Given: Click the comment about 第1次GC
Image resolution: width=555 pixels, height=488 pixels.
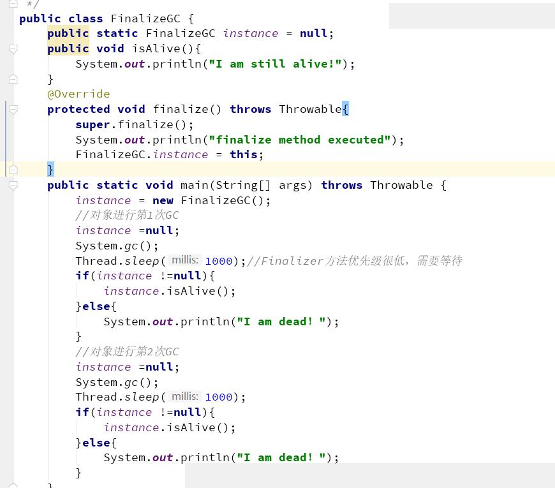Looking at the screenshot, I should (x=127, y=215).
